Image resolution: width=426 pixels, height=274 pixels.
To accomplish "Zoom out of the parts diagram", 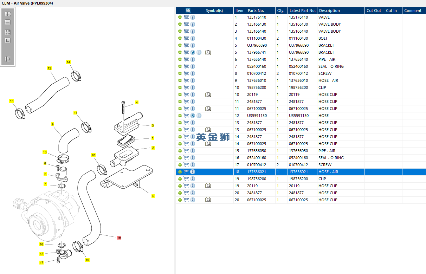I will point(8,22).
